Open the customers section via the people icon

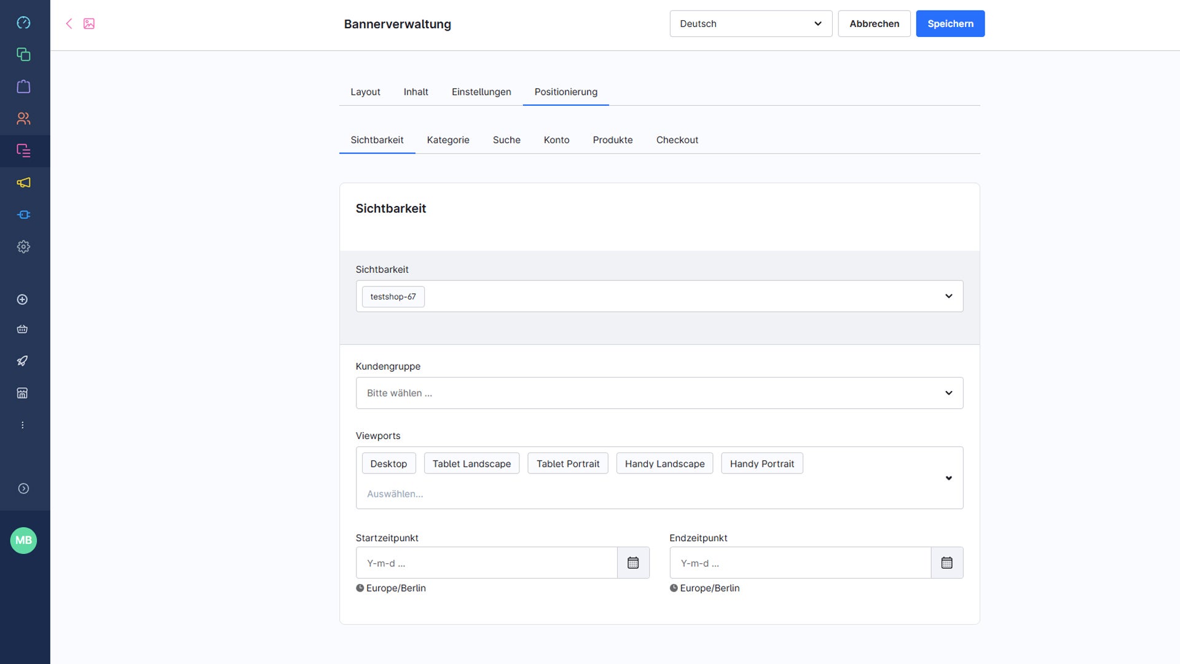(23, 119)
